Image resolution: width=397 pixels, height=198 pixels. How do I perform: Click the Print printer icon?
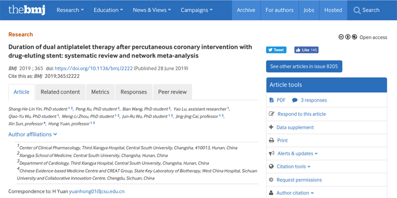pos(271,140)
